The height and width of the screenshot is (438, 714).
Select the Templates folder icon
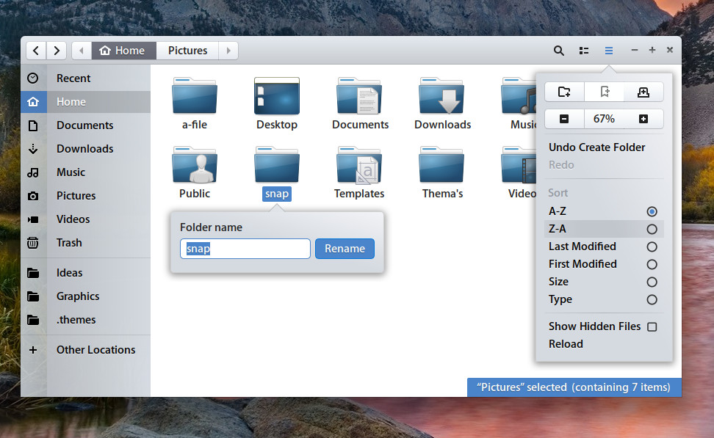(359, 164)
